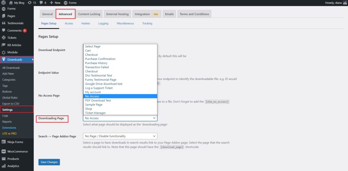
Task: Choose the highlighted No Access option
Action: click(x=120, y=96)
